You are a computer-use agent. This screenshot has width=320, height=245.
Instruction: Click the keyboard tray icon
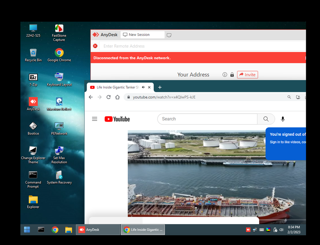pyautogui.click(x=262, y=230)
